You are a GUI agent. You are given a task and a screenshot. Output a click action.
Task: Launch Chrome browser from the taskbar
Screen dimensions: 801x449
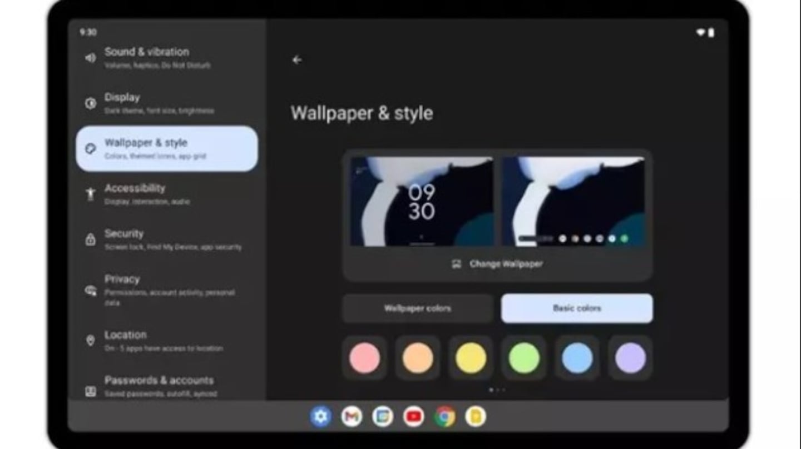pyautogui.click(x=444, y=416)
